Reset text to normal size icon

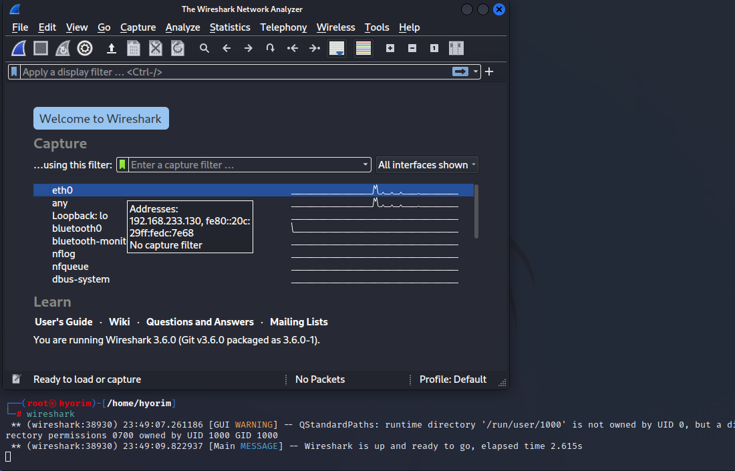(434, 48)
